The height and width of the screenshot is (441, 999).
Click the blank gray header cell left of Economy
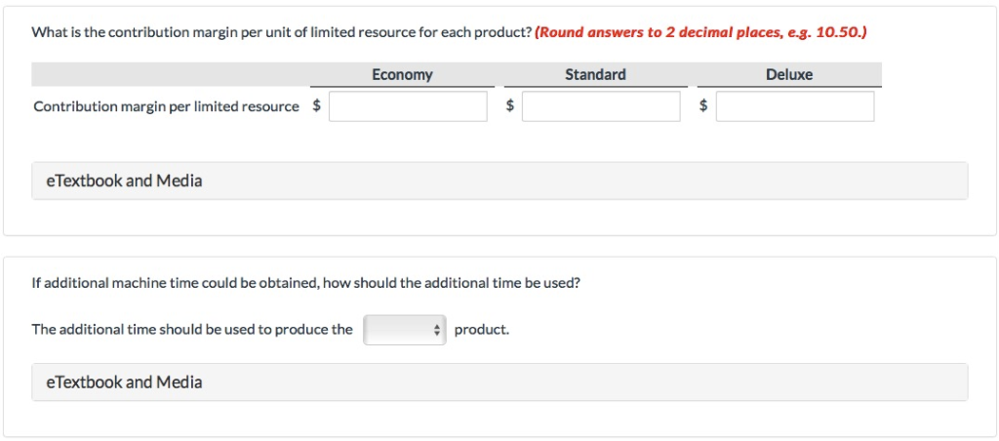pyautogui.click(x=171, y=75)
